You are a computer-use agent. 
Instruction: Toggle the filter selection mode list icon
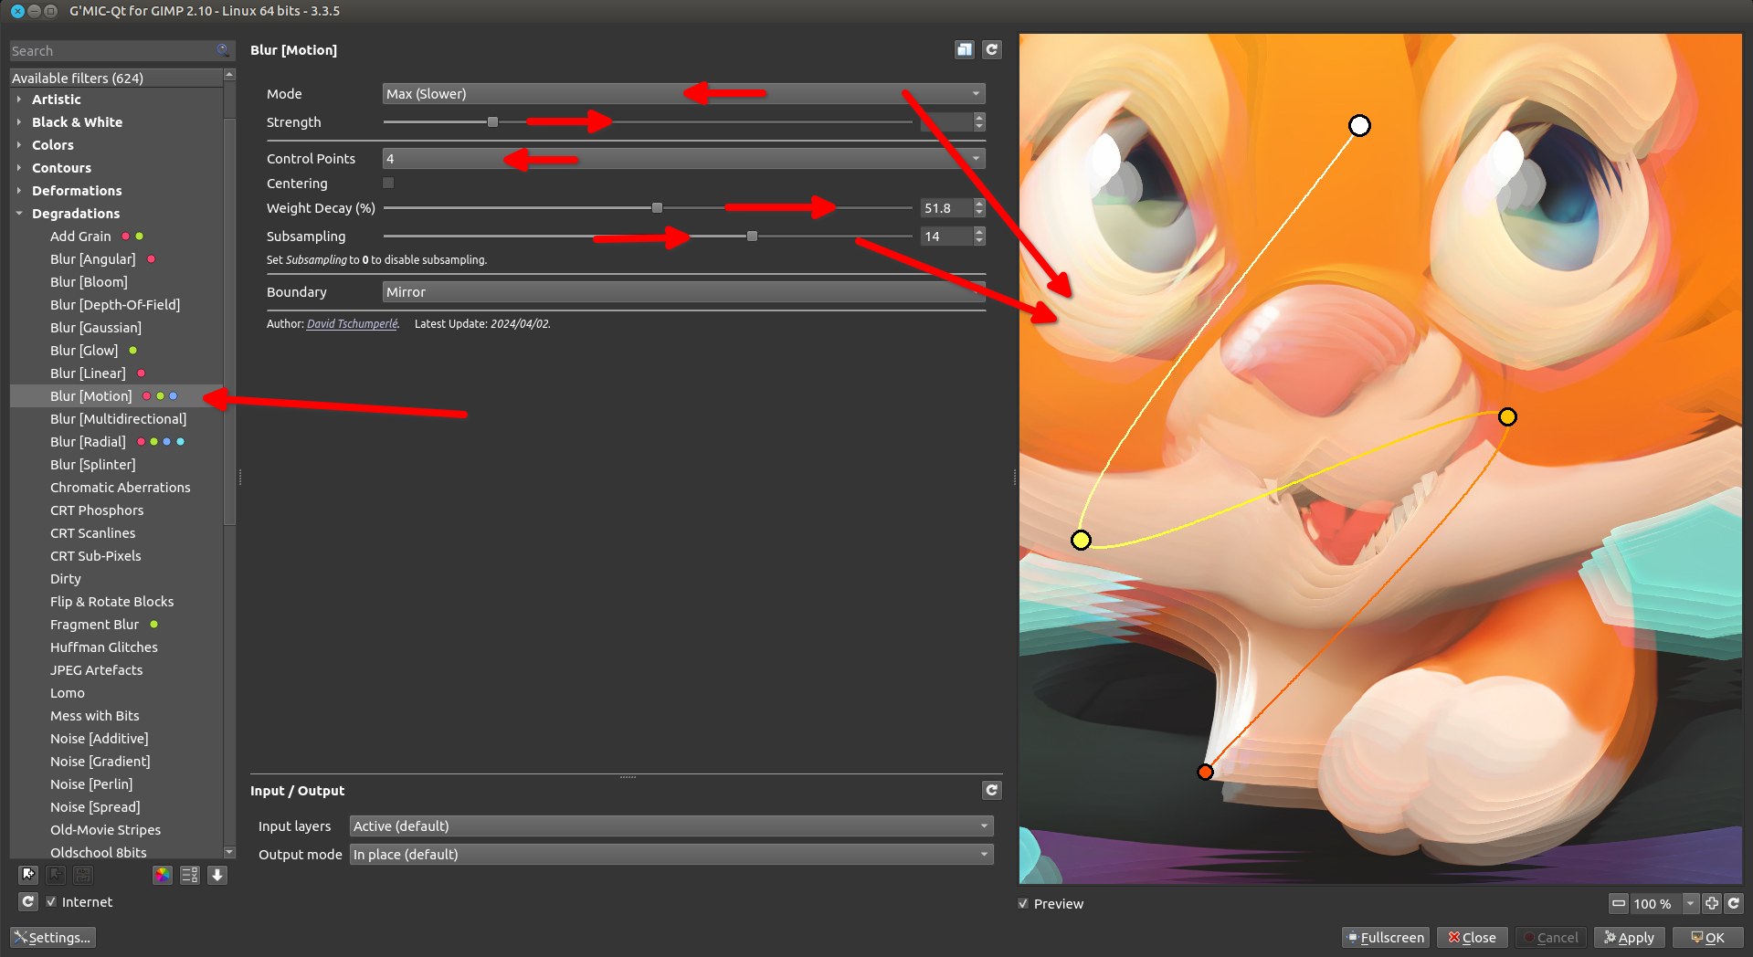[x=190, y=875]
